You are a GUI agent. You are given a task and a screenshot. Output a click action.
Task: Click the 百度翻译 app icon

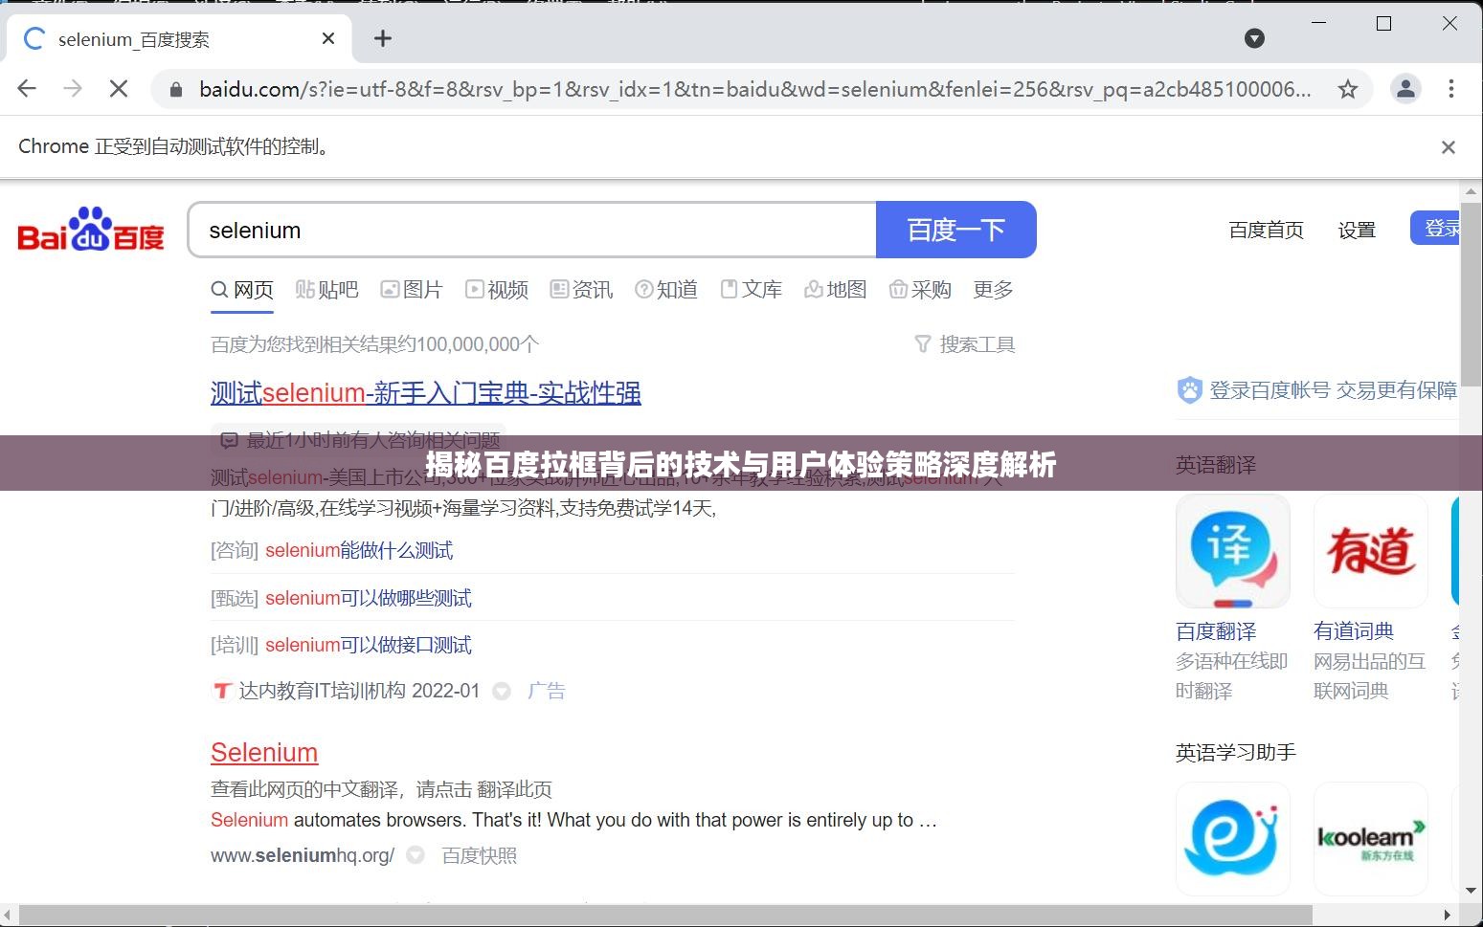1233,551
